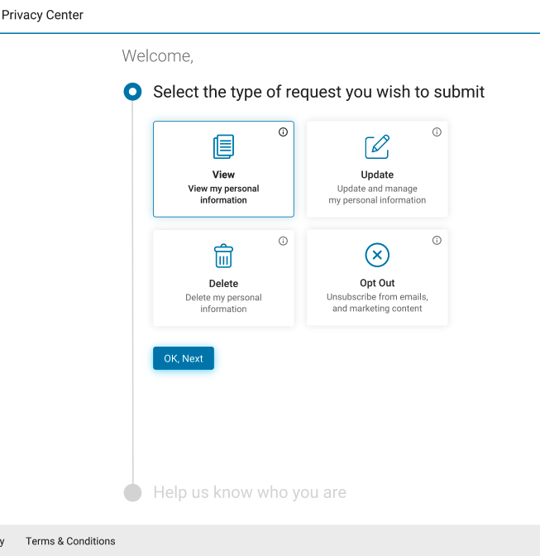The width and height of the screenshot is (540, 556).
Task: Choose 'Update and manage my personal information' option
Action: 377,194
